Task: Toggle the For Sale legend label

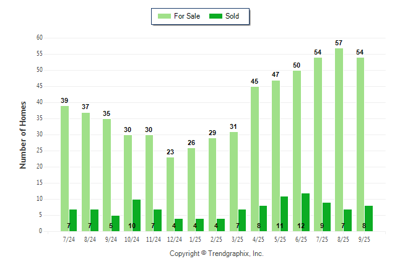Action: click(187, 16)
